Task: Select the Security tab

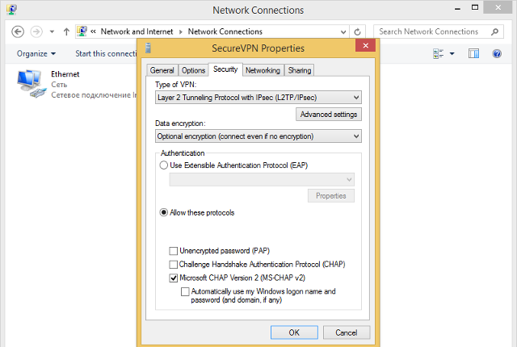Action: tap(225, 69)
